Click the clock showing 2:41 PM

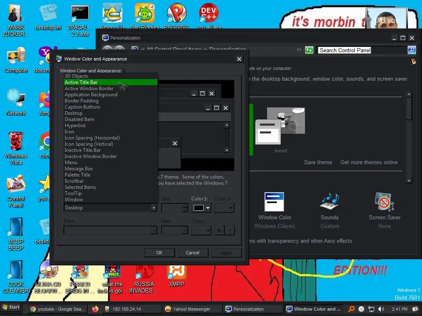tap(399, 309)
